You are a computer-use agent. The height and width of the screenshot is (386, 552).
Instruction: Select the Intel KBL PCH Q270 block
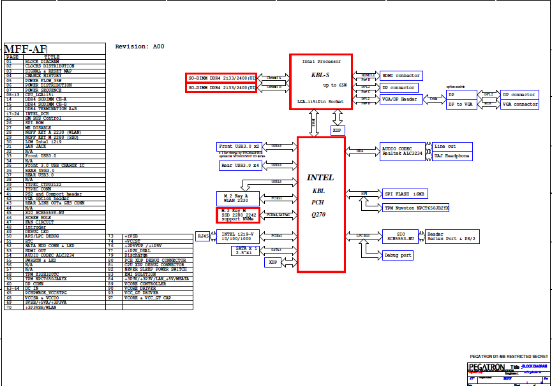321,204
